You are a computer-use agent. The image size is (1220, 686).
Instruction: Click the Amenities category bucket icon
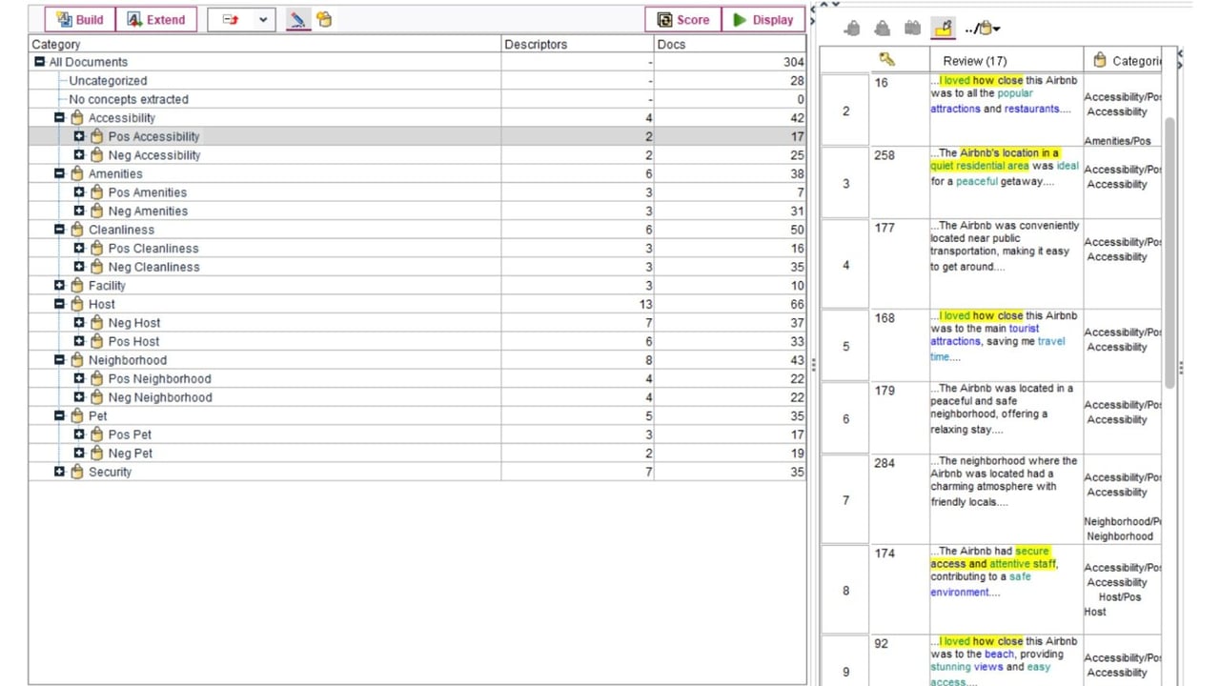pos(76,173)
